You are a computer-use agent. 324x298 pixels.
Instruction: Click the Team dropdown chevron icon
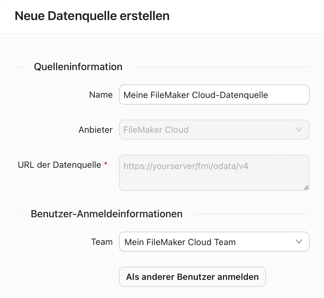(299, 242)
